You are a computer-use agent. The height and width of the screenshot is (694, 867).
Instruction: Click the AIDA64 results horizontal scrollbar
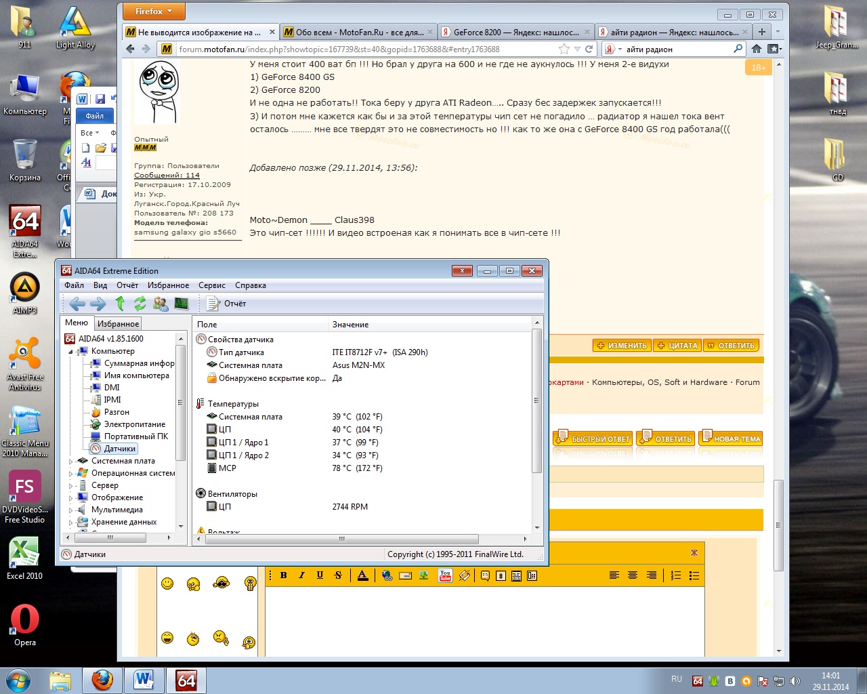coord(341,539)
